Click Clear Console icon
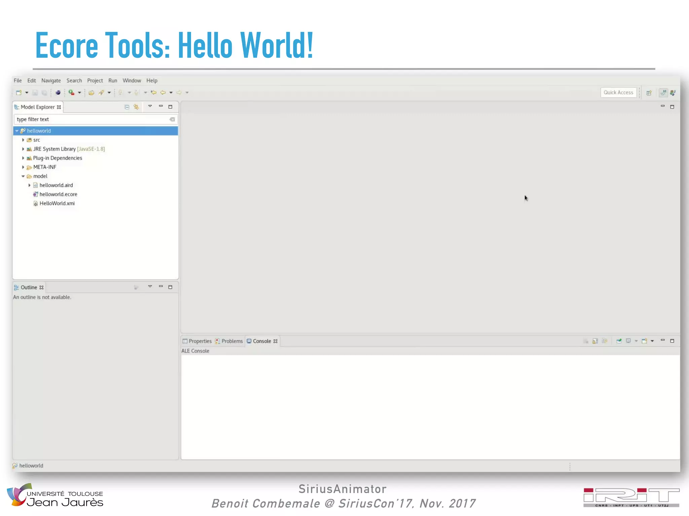 coord(586,341)
